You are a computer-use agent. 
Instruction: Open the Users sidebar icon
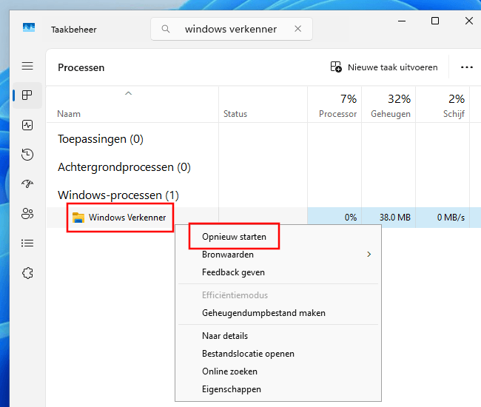point(27,213)
